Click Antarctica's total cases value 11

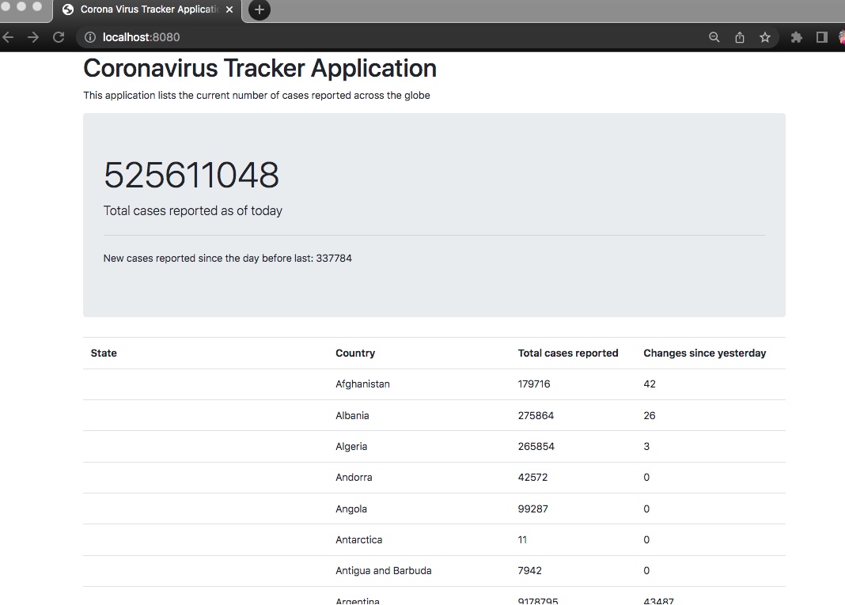click(523, 540)
